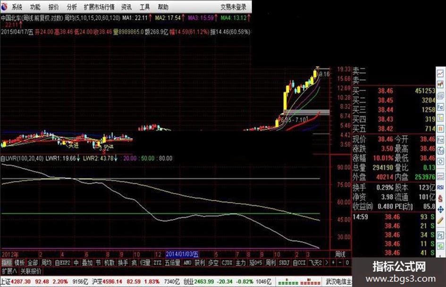Select the 获利 indicator tab
446x287 pixels.
coord(199,262)
